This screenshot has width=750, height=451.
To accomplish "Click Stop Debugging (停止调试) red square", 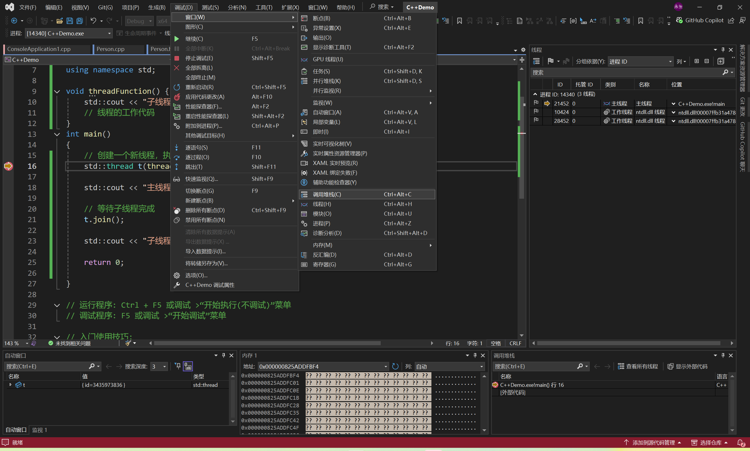I will [x=176, y=58].
